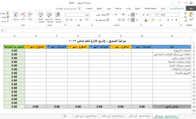196x119 pixels.
Task: Add a new sheet with plus icon
Action: pyautogui.click(x=65, y=116)
